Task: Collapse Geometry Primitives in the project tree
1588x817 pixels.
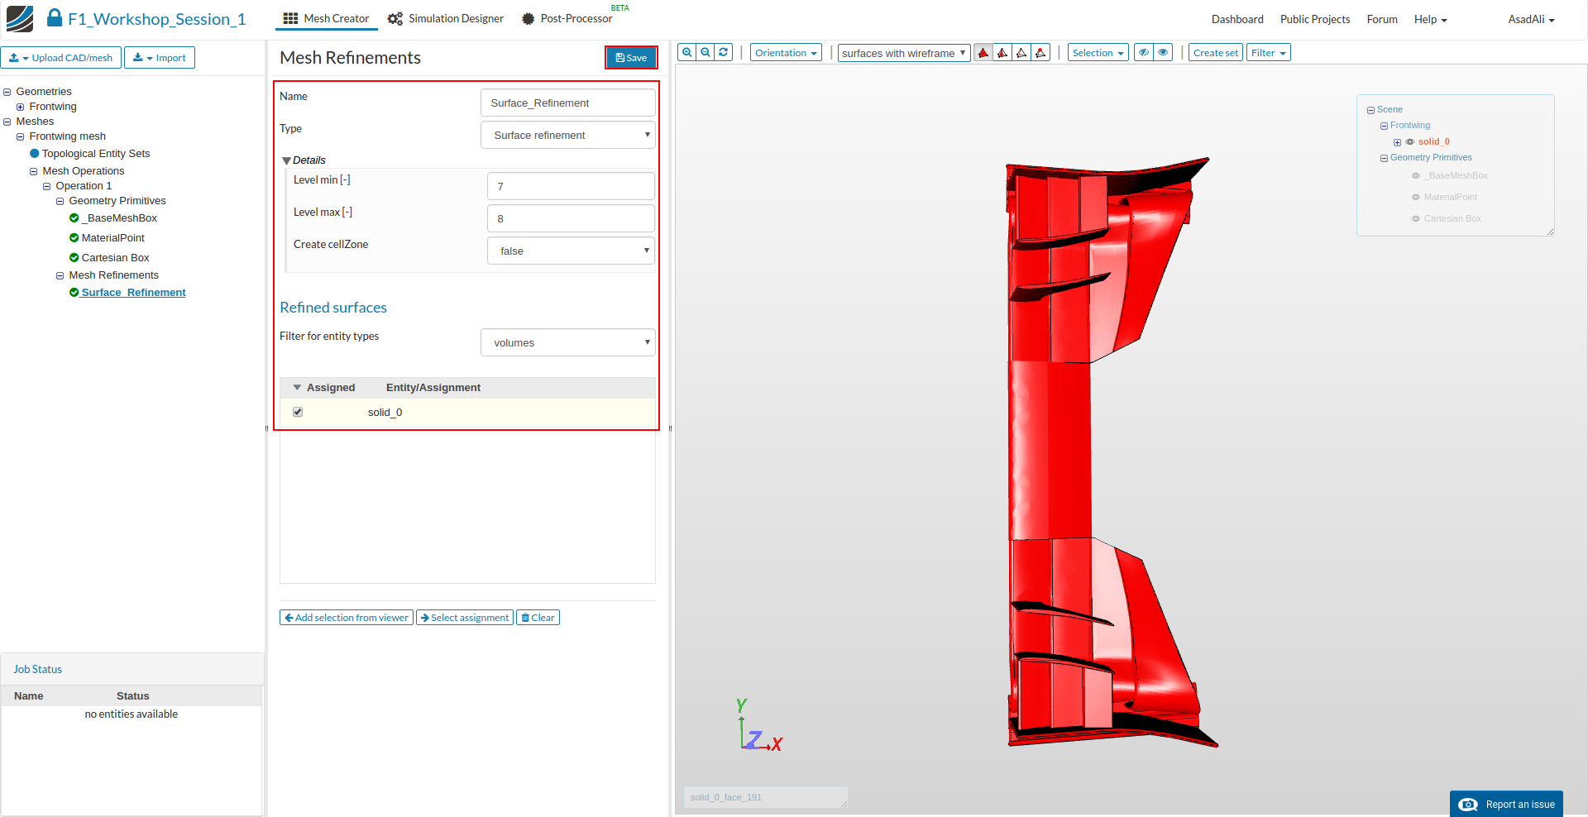Action: 60,201
